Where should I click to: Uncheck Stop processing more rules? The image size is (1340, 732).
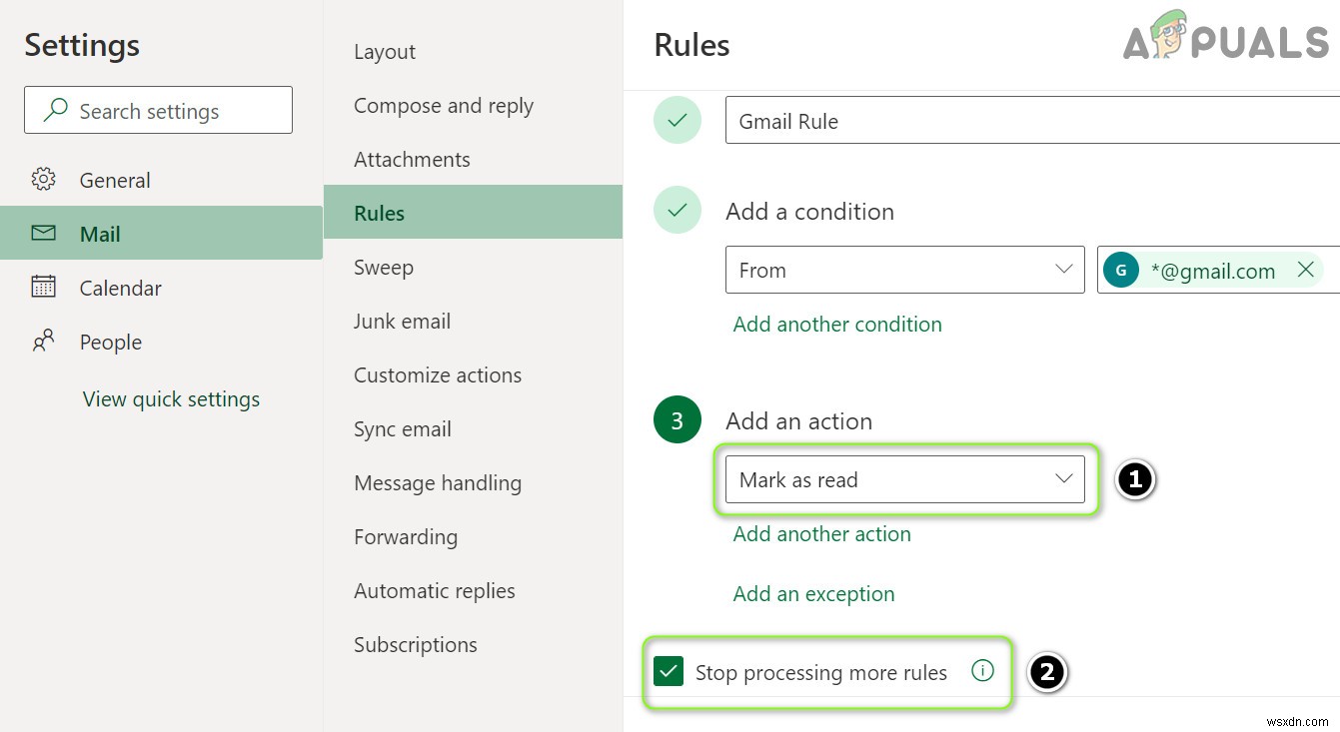668,672
